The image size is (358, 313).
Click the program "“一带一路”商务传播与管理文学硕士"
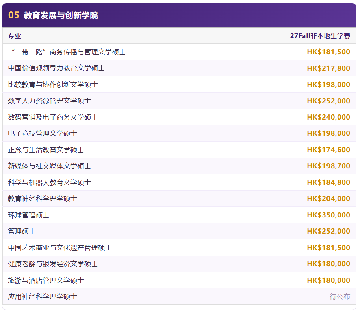point(69,52)
